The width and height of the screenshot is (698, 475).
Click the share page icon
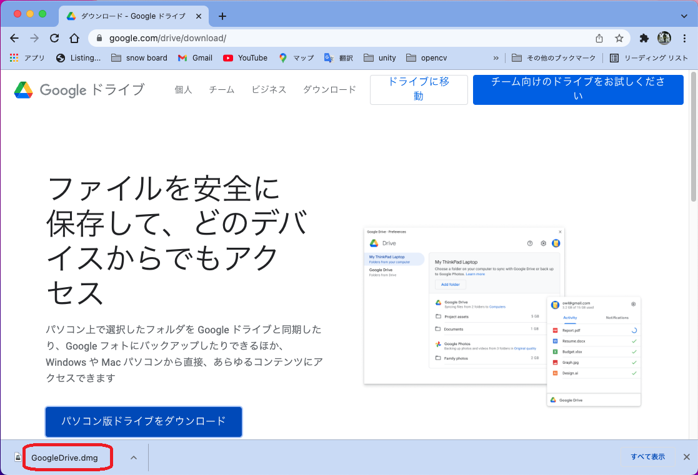599,38
